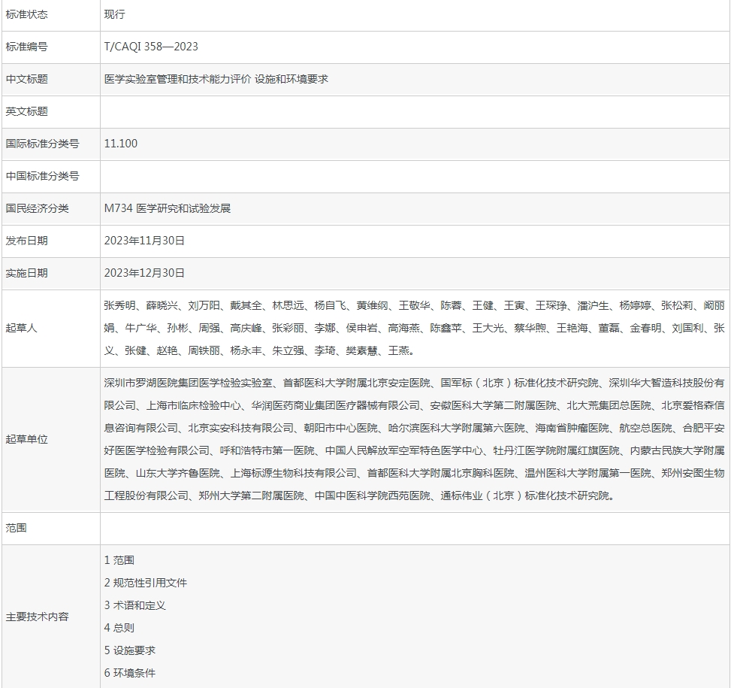Click the 主要技术内容 label
Image resolution: width=731 pixels, height=688 pixels.
point(38,617)
